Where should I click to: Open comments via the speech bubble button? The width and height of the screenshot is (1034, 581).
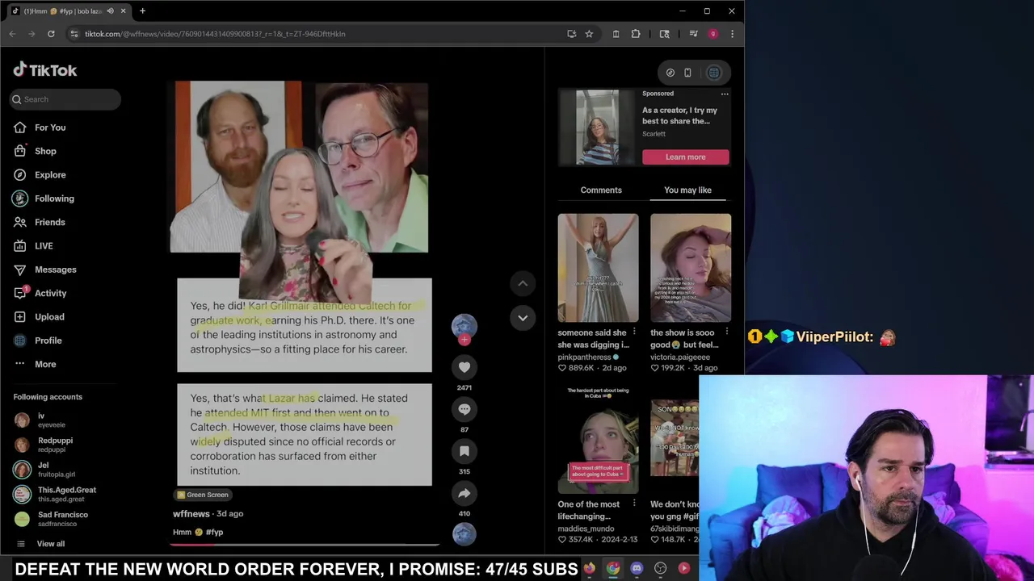point(464,409)
